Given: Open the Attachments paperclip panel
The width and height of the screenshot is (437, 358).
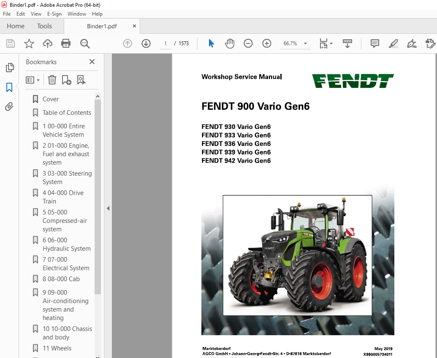Looking at the screenshot, I should (9, 106).
